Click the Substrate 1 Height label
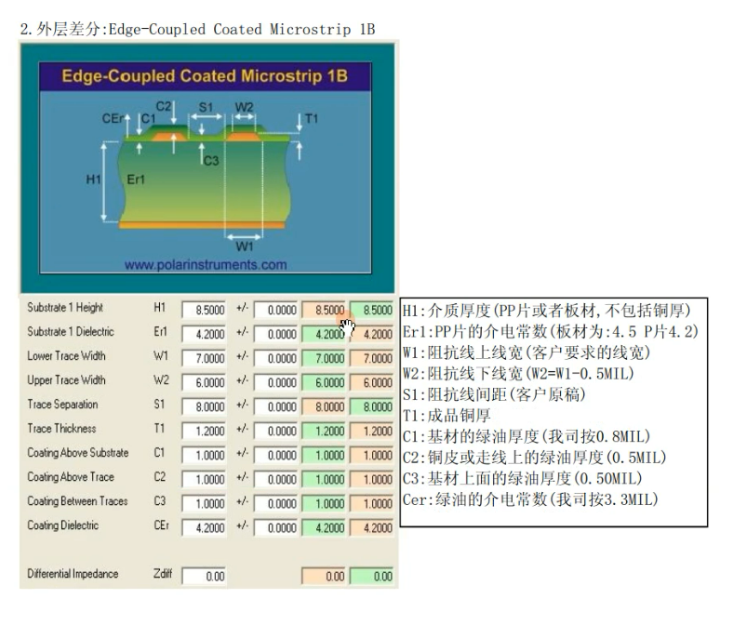The image size is (747, 625). (65, 308)
